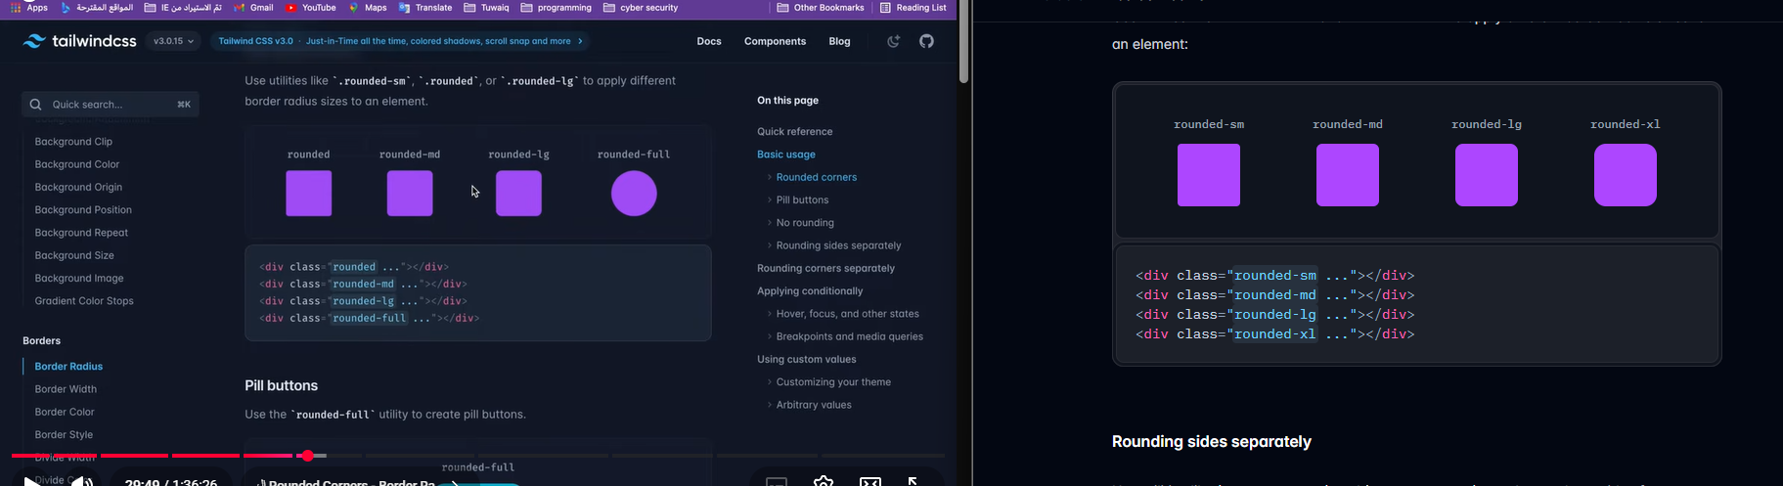Open the Tuwaiq bookmark folder
This screenshot has height=486, width=1783.
point(486,8)
